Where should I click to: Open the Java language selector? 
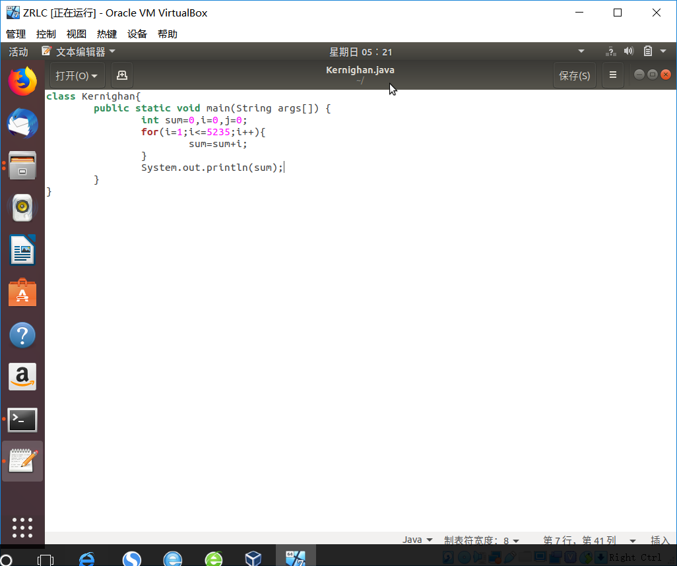417,540
